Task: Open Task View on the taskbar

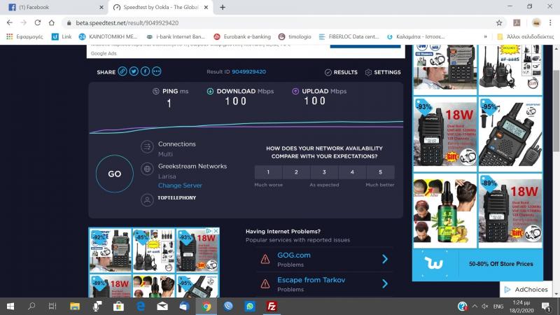Action: click(52, 307)
